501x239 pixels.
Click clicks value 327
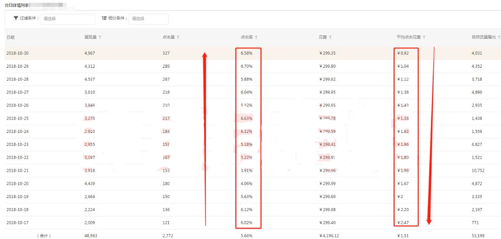pyautogui.click(x=166, y=53)
